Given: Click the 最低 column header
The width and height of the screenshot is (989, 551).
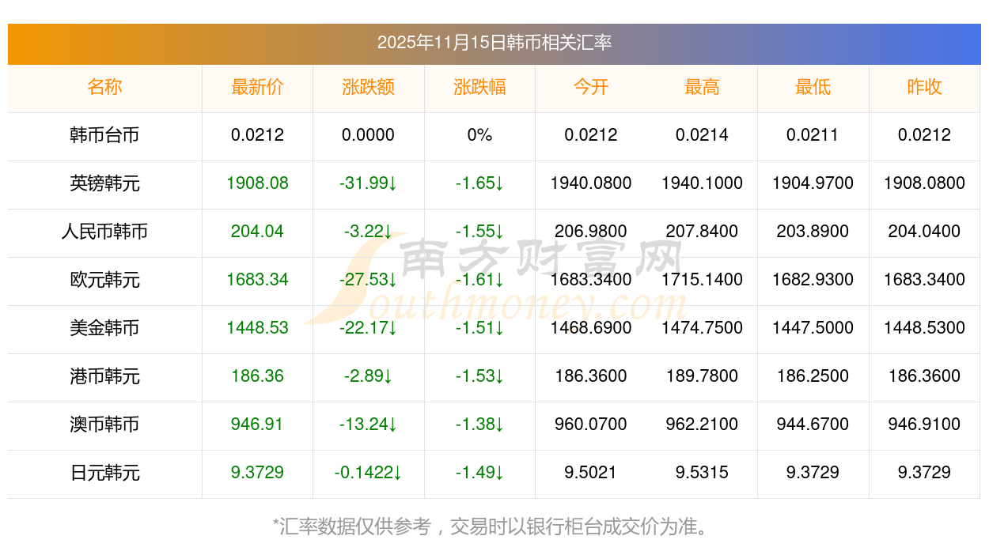Looking at the screenshot, I should 813,87.
